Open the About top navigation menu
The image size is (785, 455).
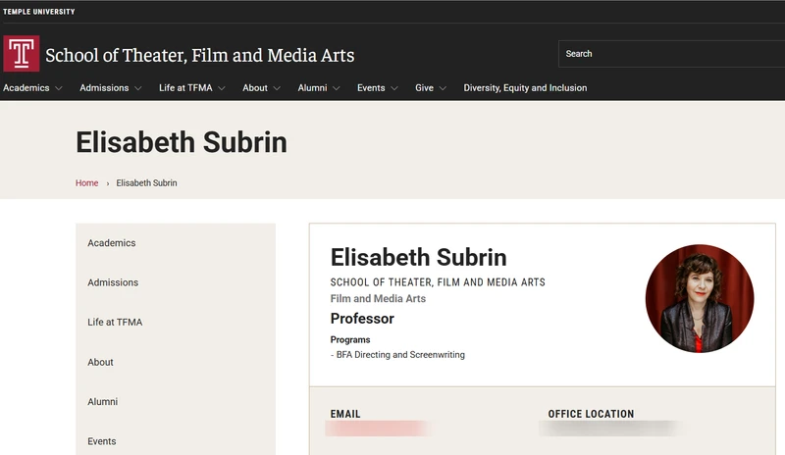[255, 88]
